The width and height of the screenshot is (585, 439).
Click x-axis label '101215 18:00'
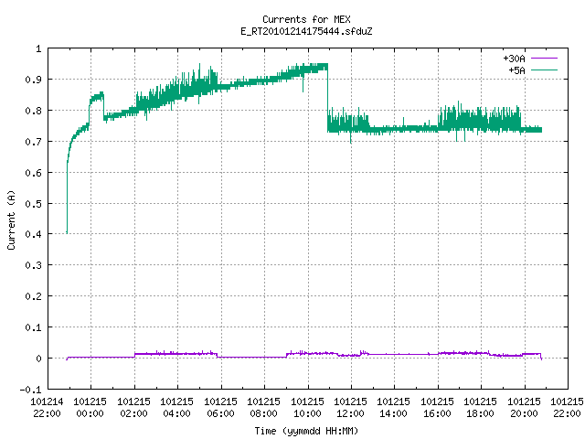pos(480,408)
